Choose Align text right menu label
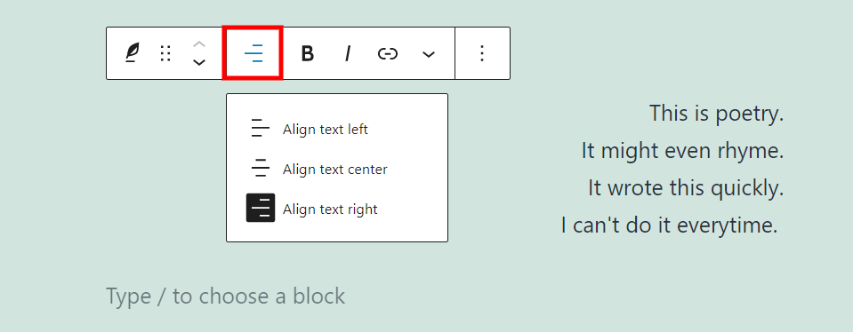The height and width of the screenshot is (332, 853). click(330, 209)
